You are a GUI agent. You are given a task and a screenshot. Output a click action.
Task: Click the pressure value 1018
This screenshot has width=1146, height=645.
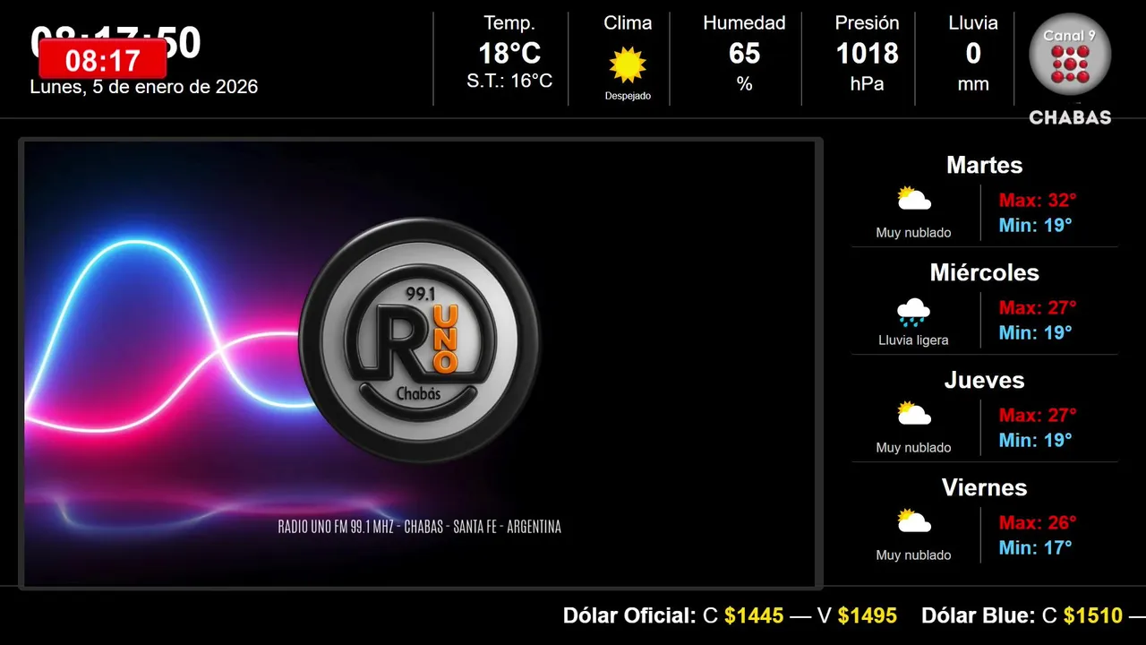coord(867,54)
